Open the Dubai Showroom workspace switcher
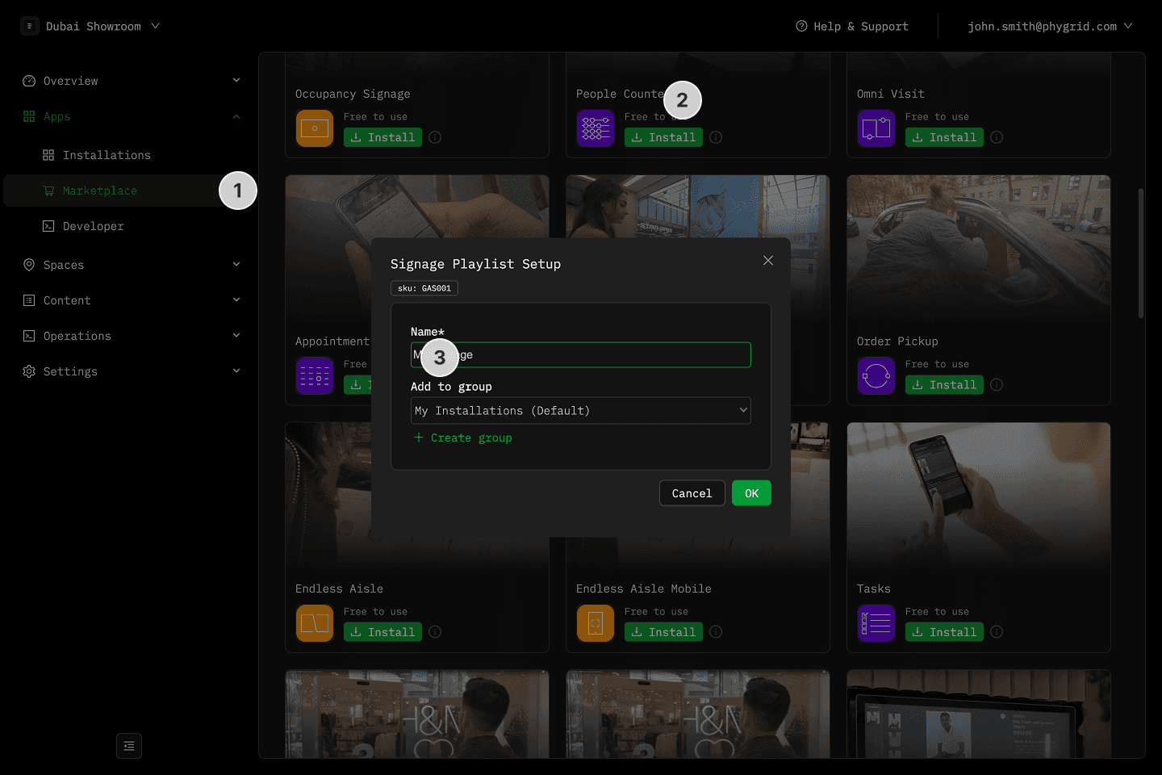 pyautogui.click(x=90, y=26)
